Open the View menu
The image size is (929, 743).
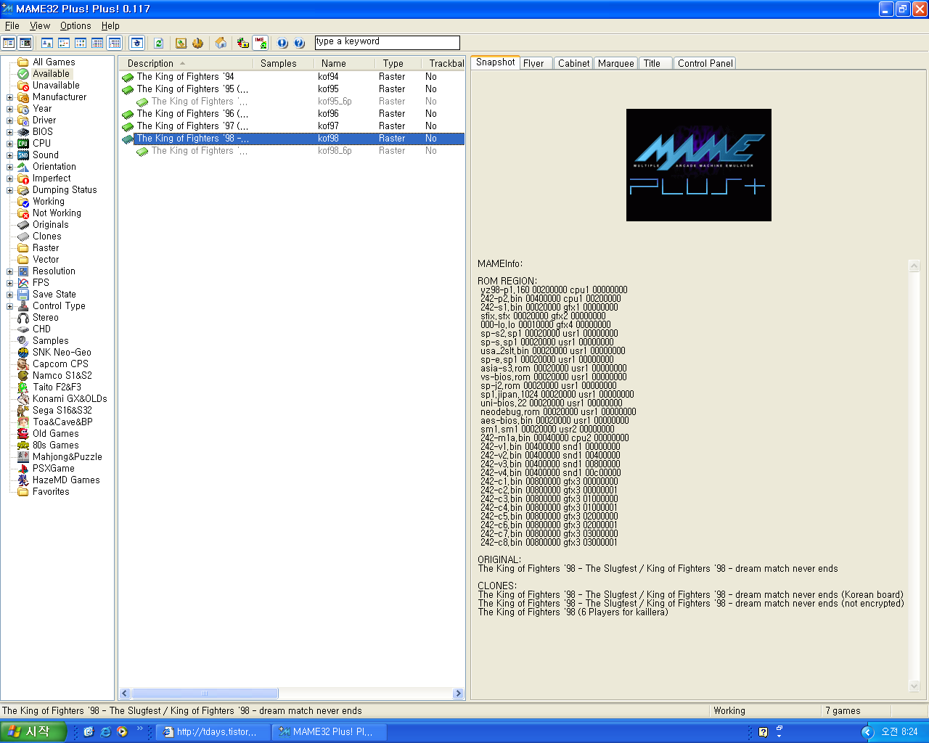[40, 25]
